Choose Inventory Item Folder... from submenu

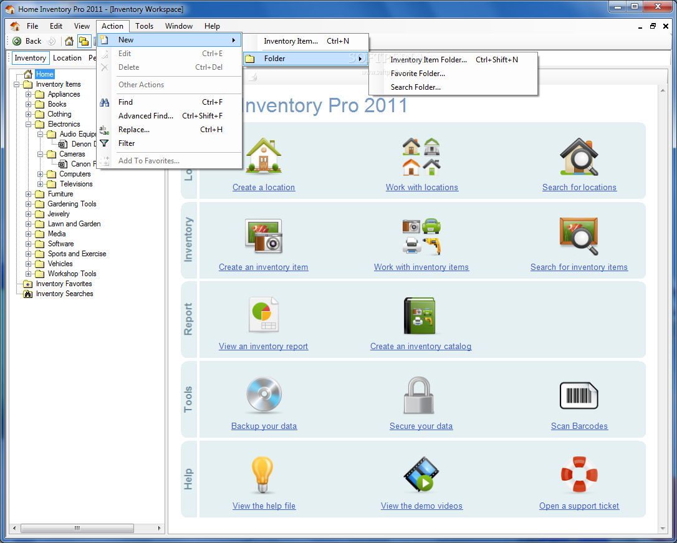(453, 60)
